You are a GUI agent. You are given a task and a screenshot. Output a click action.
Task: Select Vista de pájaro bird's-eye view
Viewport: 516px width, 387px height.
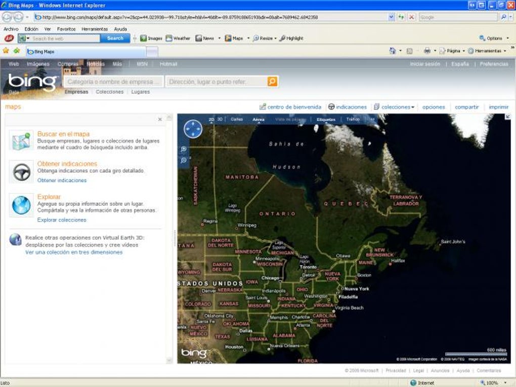(290, 119)
